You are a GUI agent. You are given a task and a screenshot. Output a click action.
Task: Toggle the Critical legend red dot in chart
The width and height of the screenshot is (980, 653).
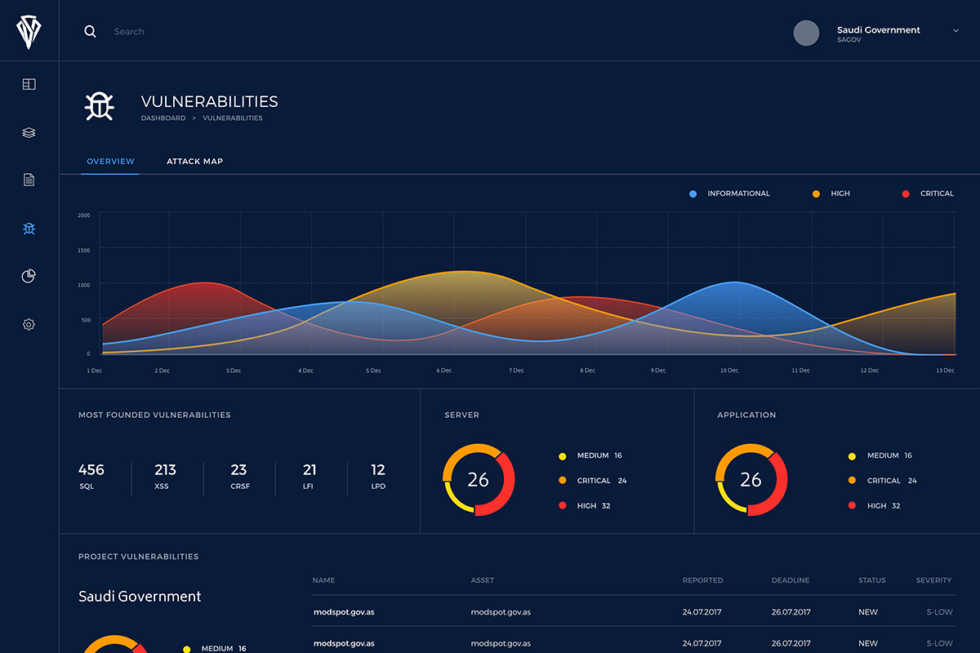point(905,193)
